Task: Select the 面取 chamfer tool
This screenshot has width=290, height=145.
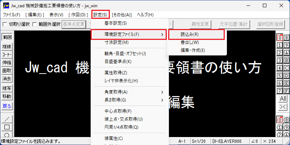Action: point(7,71)
